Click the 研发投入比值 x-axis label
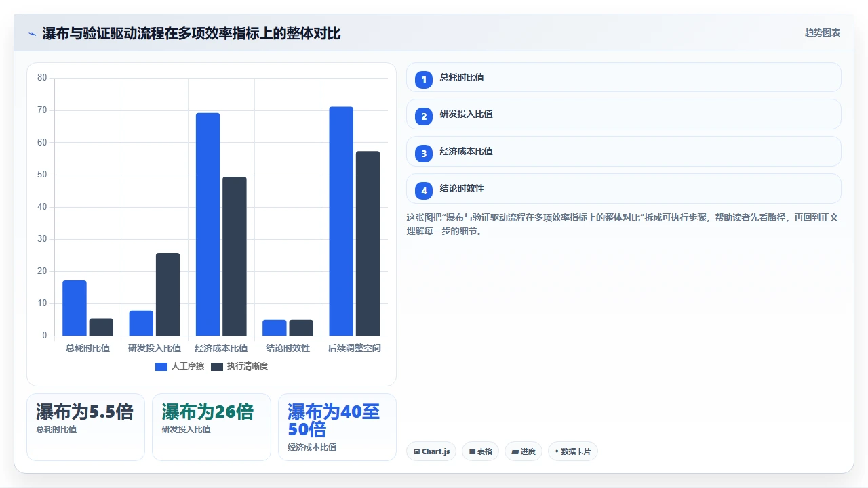This screenshot has width=868, height=488. (x=155, y=348)
